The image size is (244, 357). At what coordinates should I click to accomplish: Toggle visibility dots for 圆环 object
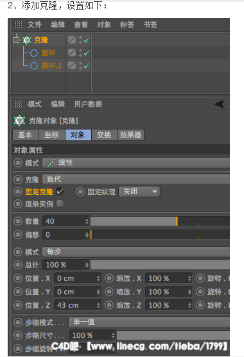point(80,53)
